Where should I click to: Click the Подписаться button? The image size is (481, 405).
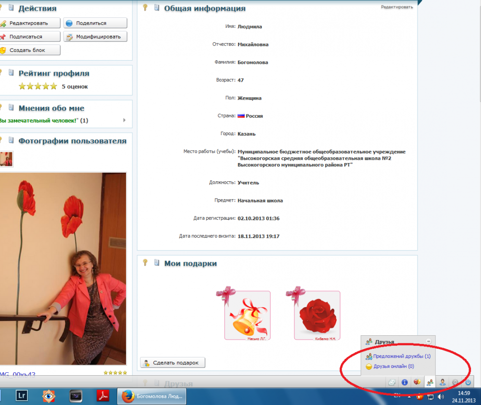tap(30, 37)
